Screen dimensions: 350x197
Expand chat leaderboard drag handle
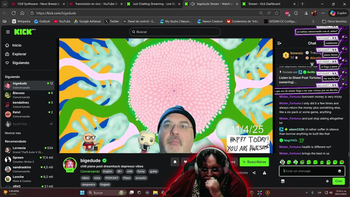[x=312, y=64]
